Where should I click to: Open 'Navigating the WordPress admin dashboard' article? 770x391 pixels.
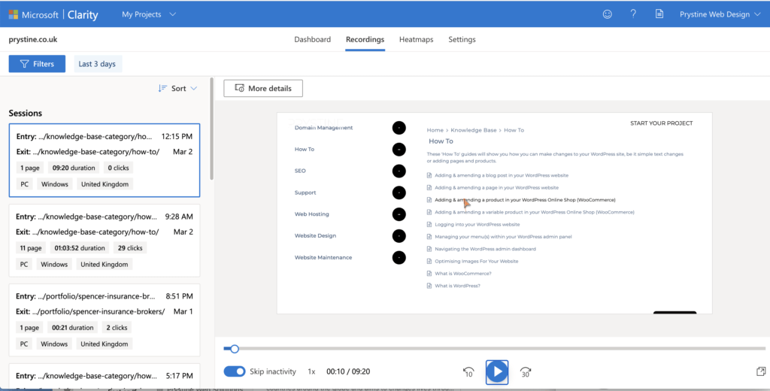(x=485, y=249)
